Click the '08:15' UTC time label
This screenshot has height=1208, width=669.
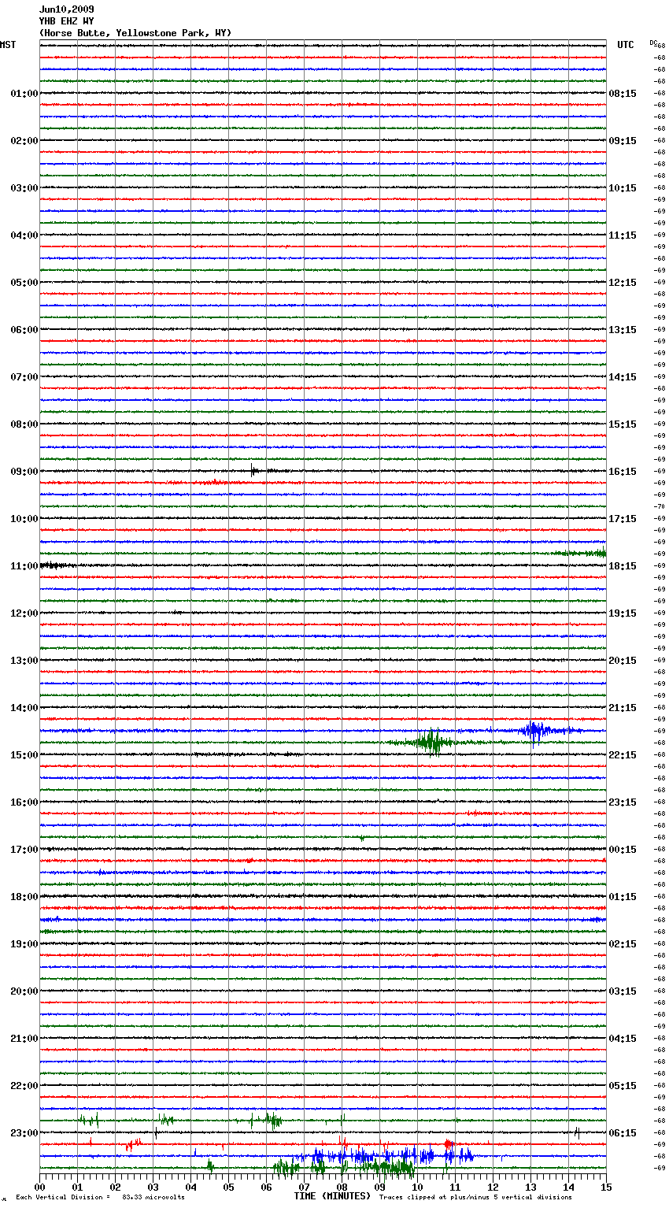pos(623,94)
